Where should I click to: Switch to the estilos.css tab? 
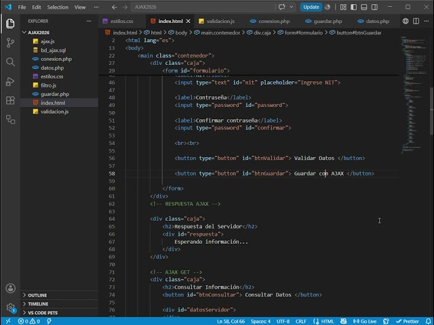click(122, 21)
